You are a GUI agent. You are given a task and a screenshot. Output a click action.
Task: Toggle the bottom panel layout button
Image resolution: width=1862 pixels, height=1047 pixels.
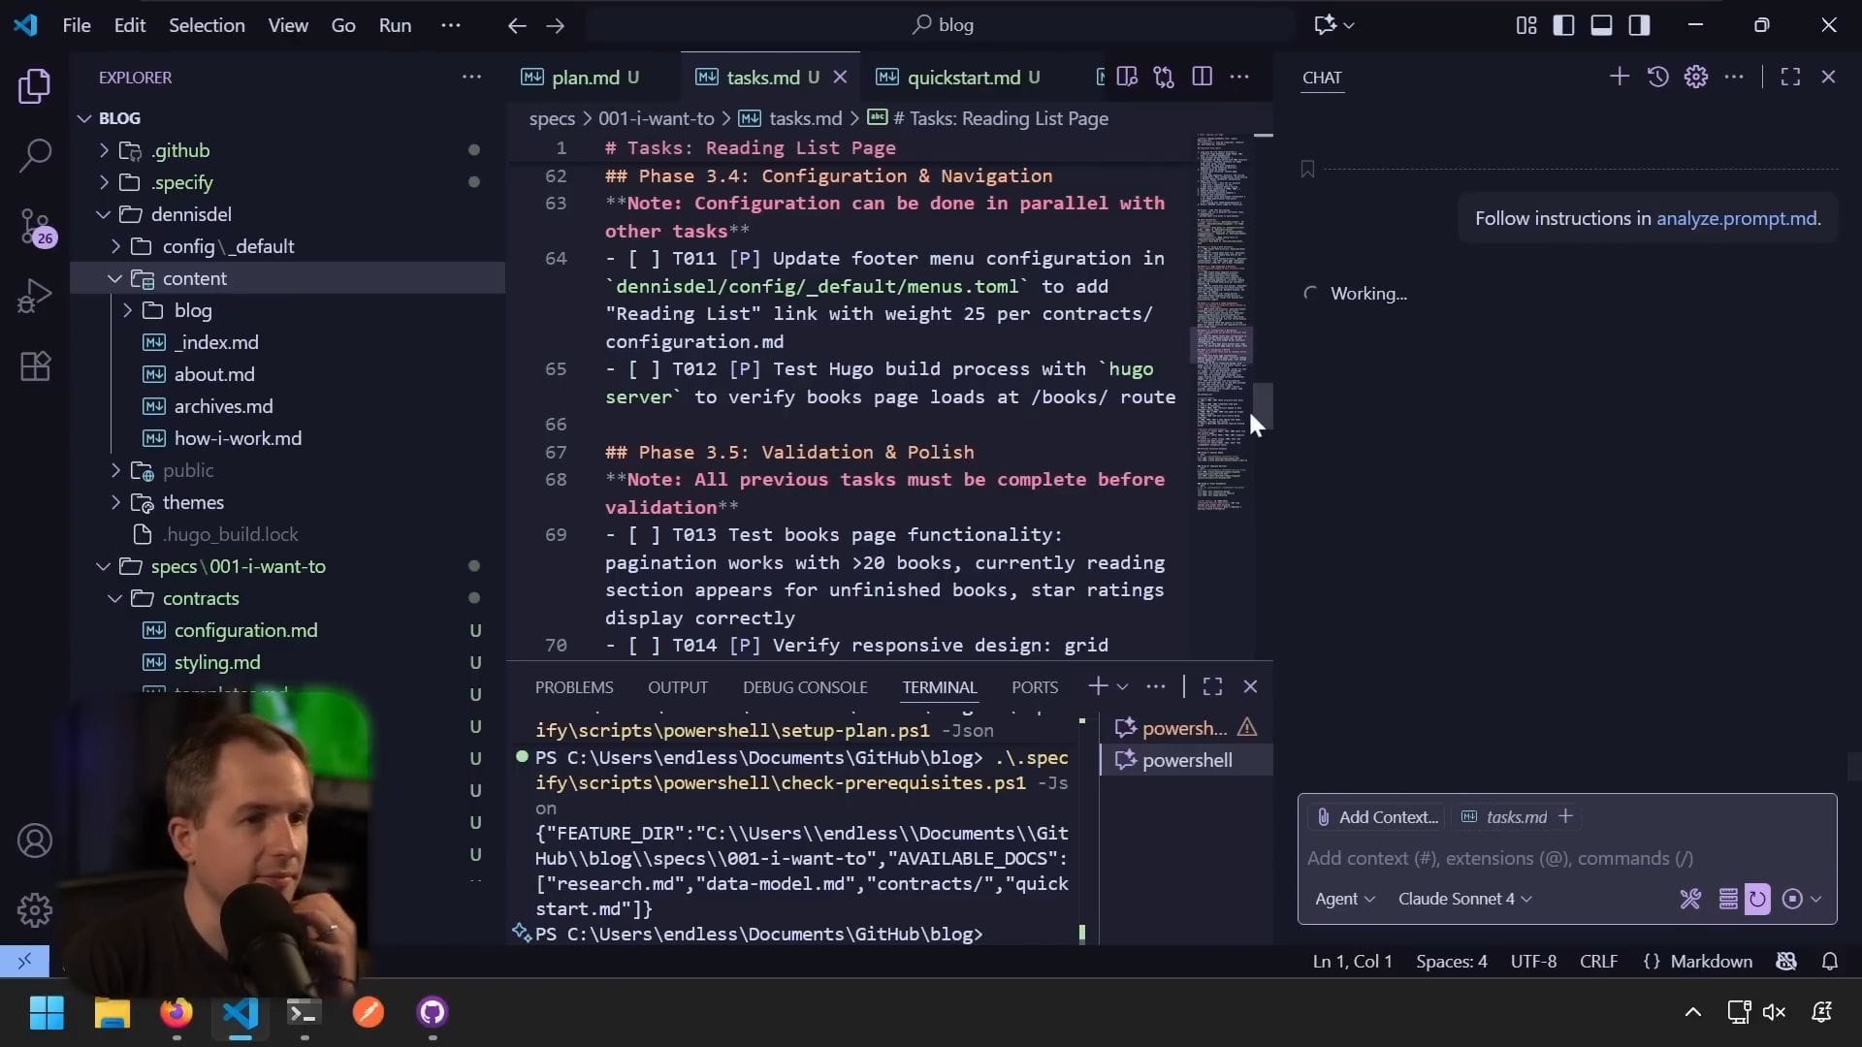click(1601, 25)
